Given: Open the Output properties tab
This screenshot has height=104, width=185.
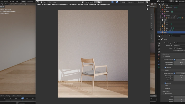Looking at the screenshot, I should tap(159, 46).
